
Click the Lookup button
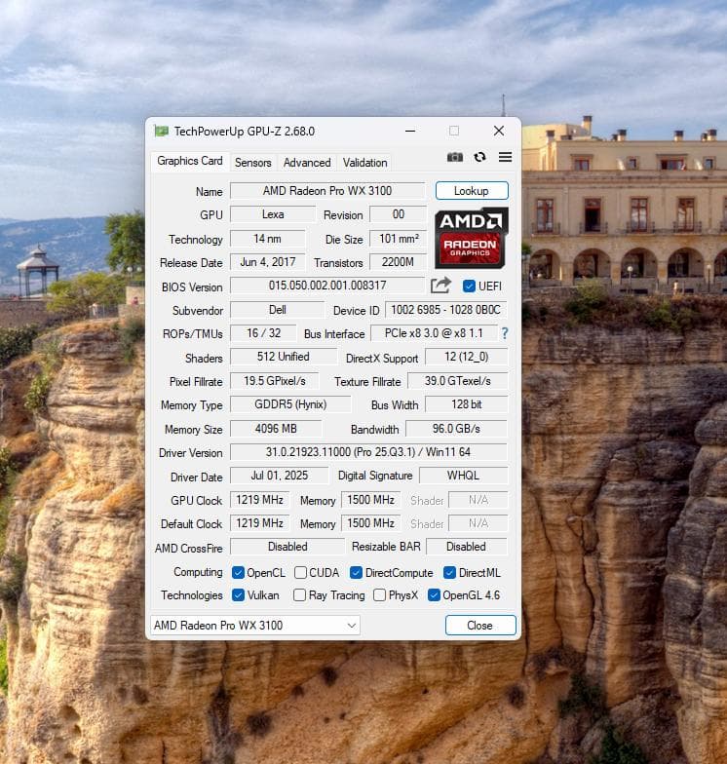(x=472, y=191)
